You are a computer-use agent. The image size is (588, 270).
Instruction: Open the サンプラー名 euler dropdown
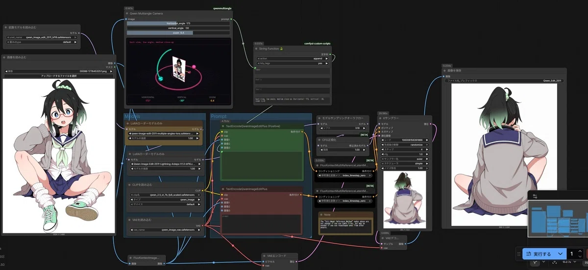point(405,159)
